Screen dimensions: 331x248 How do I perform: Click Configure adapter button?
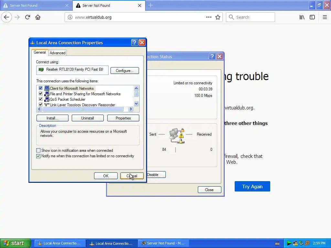point(124,71)
